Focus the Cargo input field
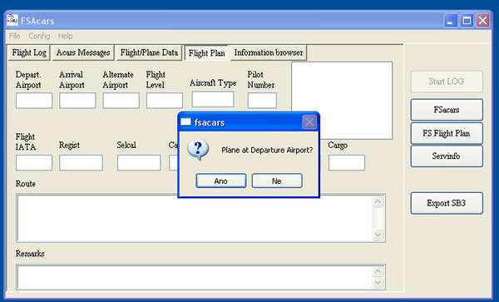Viewport: 499px width, 302px height. tap(347, 163)
